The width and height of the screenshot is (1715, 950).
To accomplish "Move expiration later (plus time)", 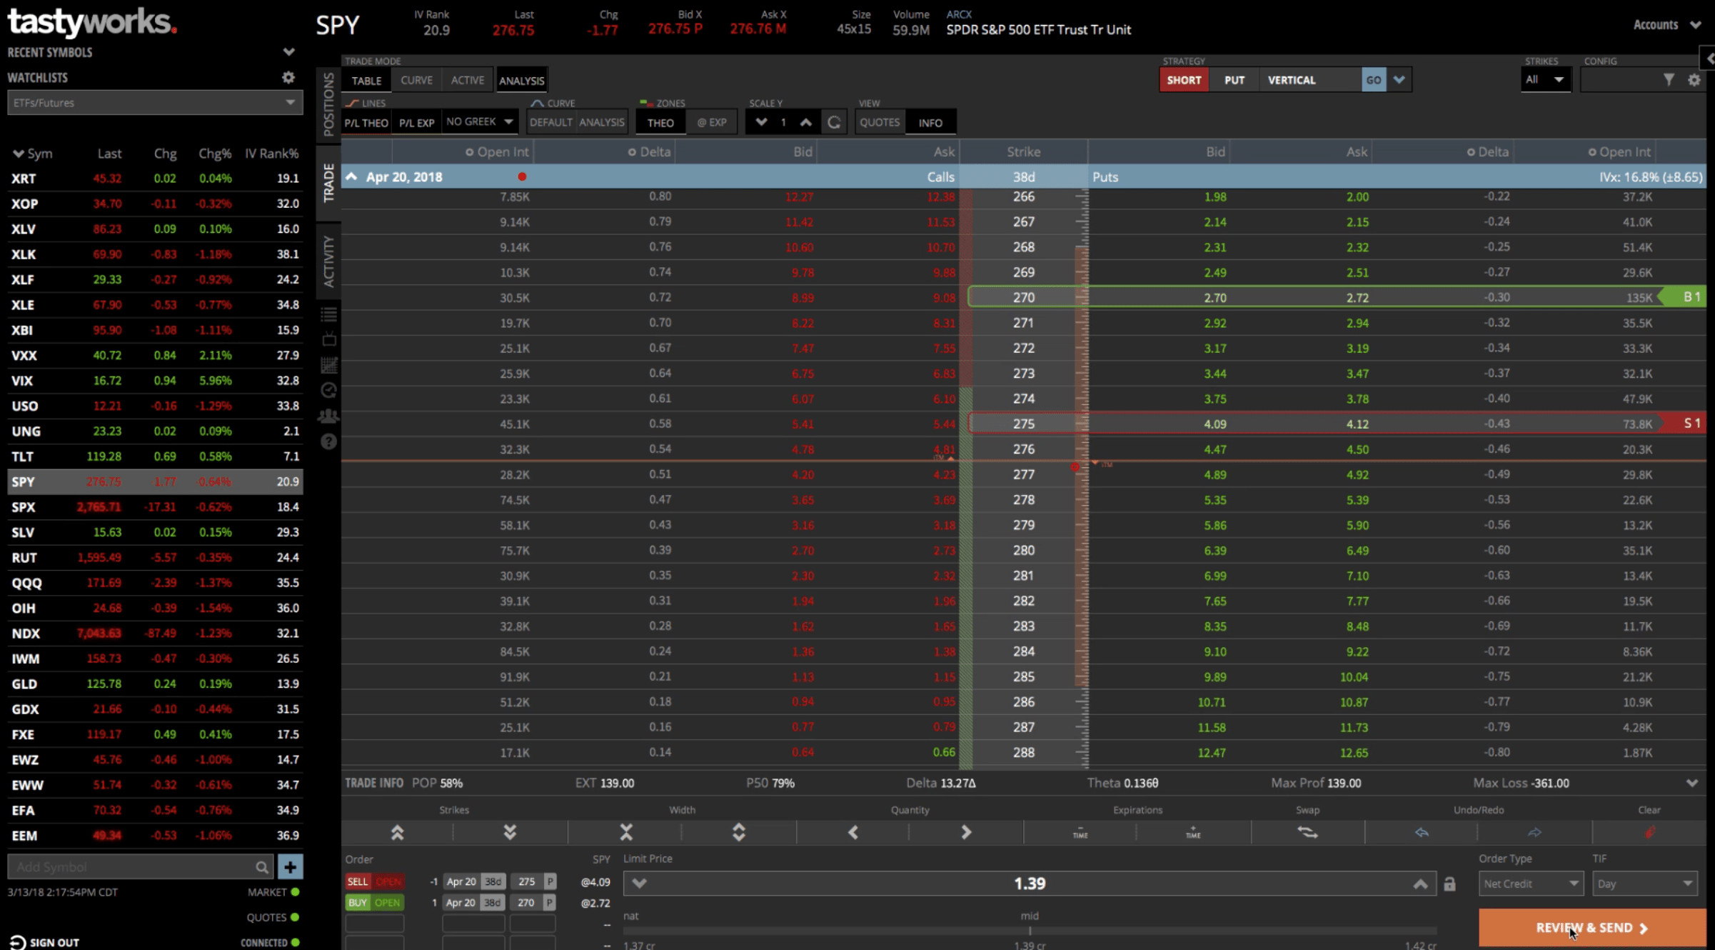I will [x=1193, y=832].
